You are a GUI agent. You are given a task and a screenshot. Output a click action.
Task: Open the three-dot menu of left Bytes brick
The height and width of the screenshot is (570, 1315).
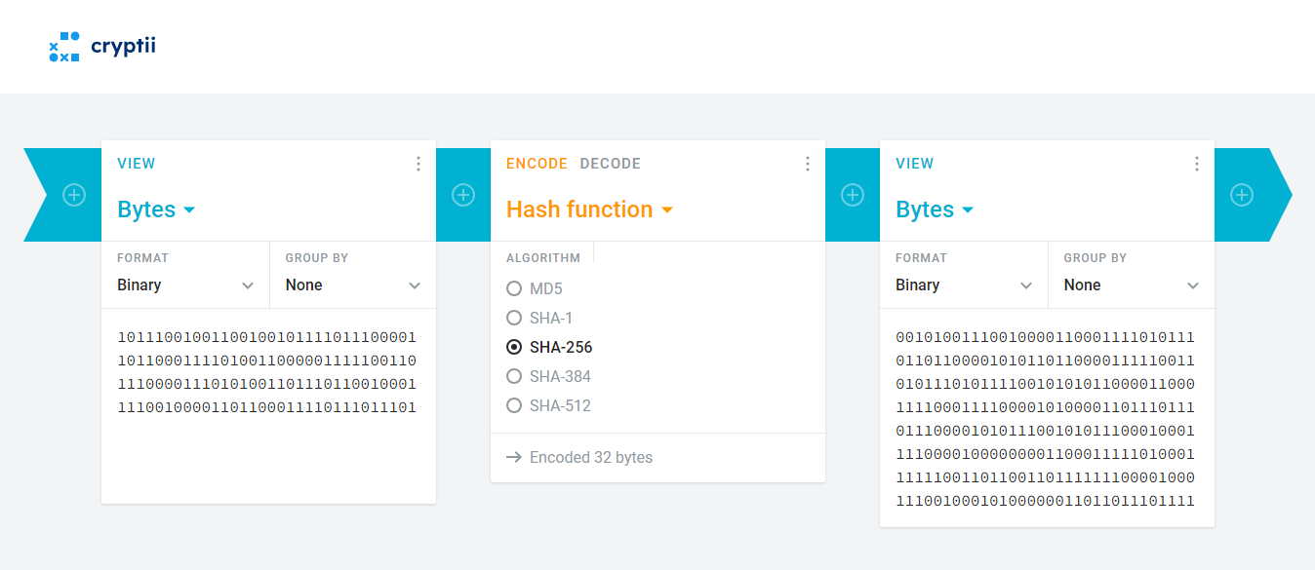click(x=418, y=164)
